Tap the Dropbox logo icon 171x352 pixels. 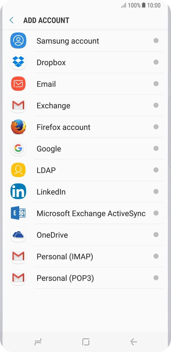point(18,62)
